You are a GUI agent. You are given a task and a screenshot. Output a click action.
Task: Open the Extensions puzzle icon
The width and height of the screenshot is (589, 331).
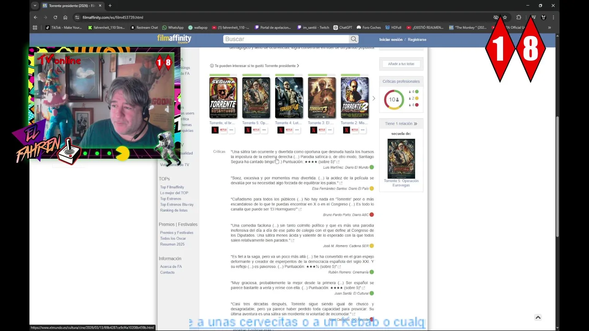click(519, 17)
